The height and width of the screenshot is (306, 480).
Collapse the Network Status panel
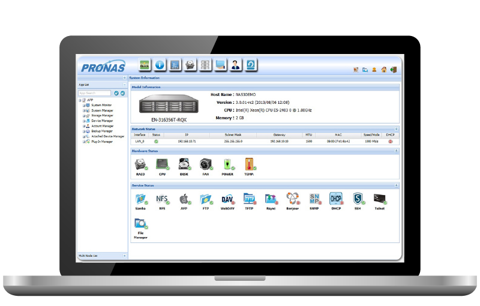(396, 129)
